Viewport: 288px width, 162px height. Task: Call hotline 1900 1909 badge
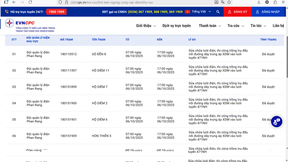click(56, 12)
